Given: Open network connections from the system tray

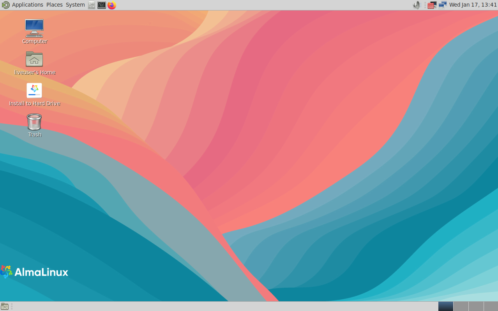Looking at the screenshot, I should click(442, 5).
